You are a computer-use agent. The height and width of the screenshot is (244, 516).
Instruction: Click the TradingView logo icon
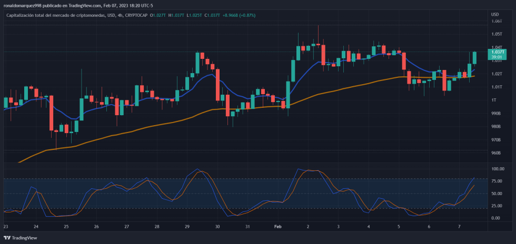(7, 237)
